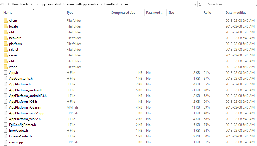Click the 37% ratio value
This screenshot has width=257, height=146.
tap(207, 79)
